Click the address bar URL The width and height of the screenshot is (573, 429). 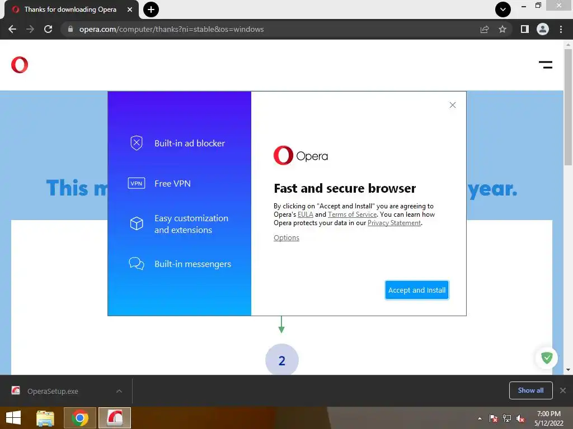point(171,29)
